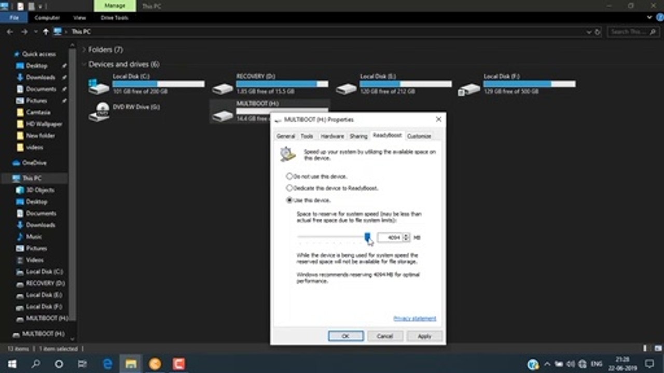Launch Microsoft Edge from taskbar
Screen dimensions: 664x373
(x=108, y=364)
